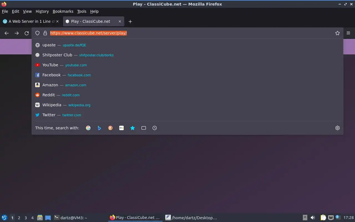The height and width of the screenshot is (222, 355).
Task: Search this time with Bing
Action: (99, 128)
